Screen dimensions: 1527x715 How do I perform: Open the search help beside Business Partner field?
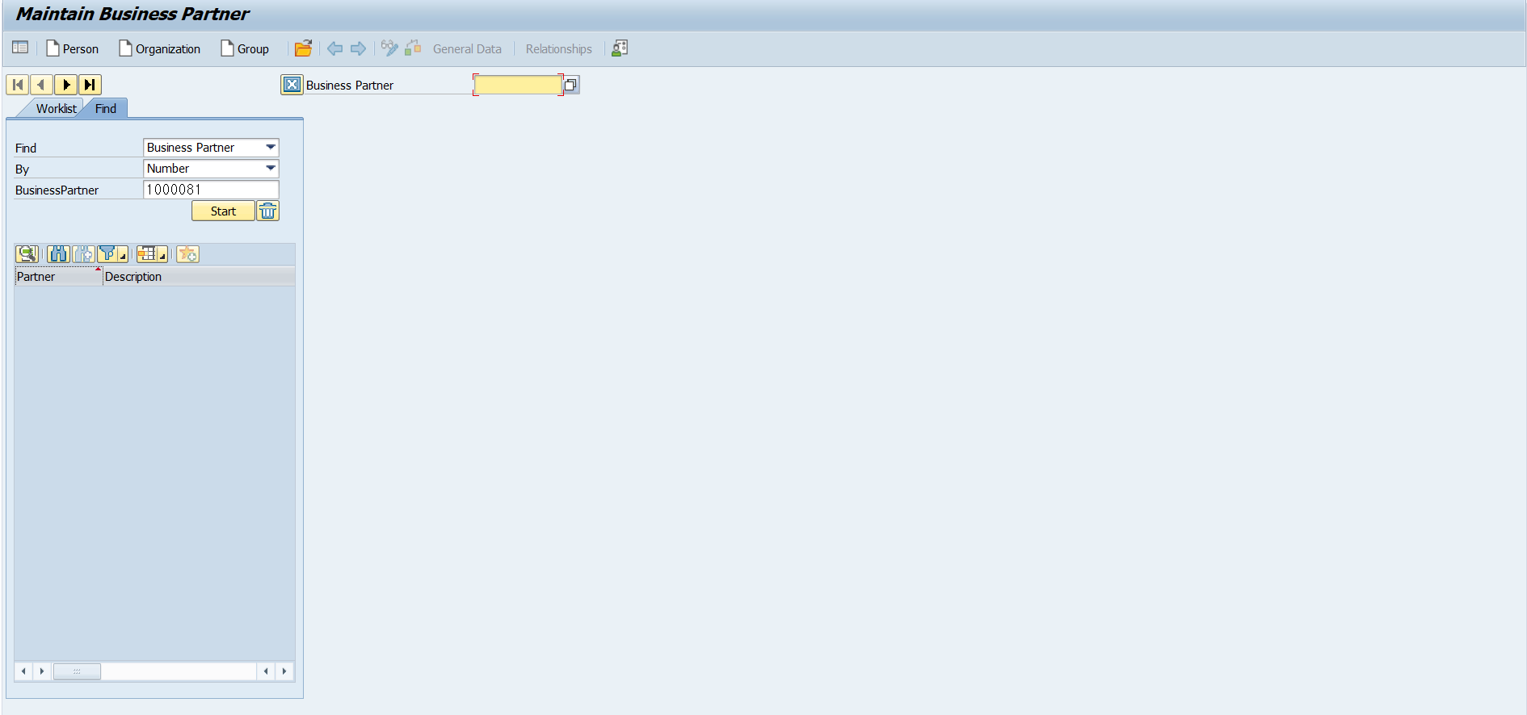571,85
